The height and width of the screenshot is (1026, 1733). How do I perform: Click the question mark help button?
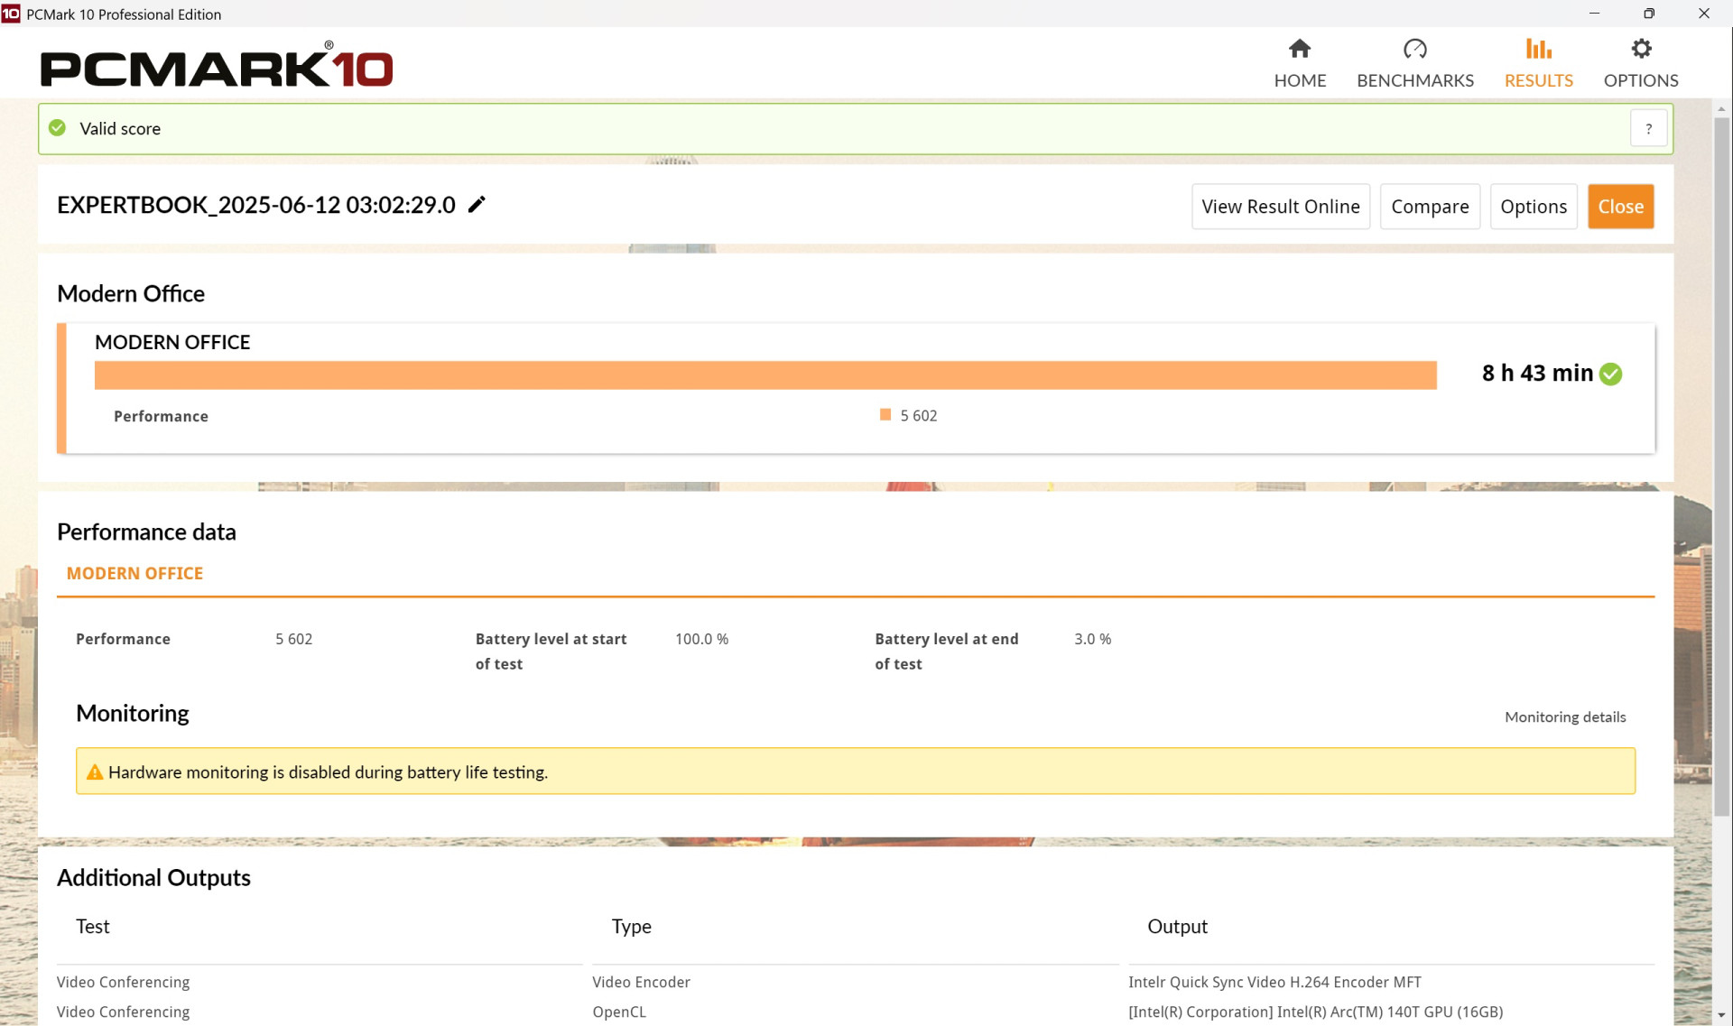pos(1648,129)
